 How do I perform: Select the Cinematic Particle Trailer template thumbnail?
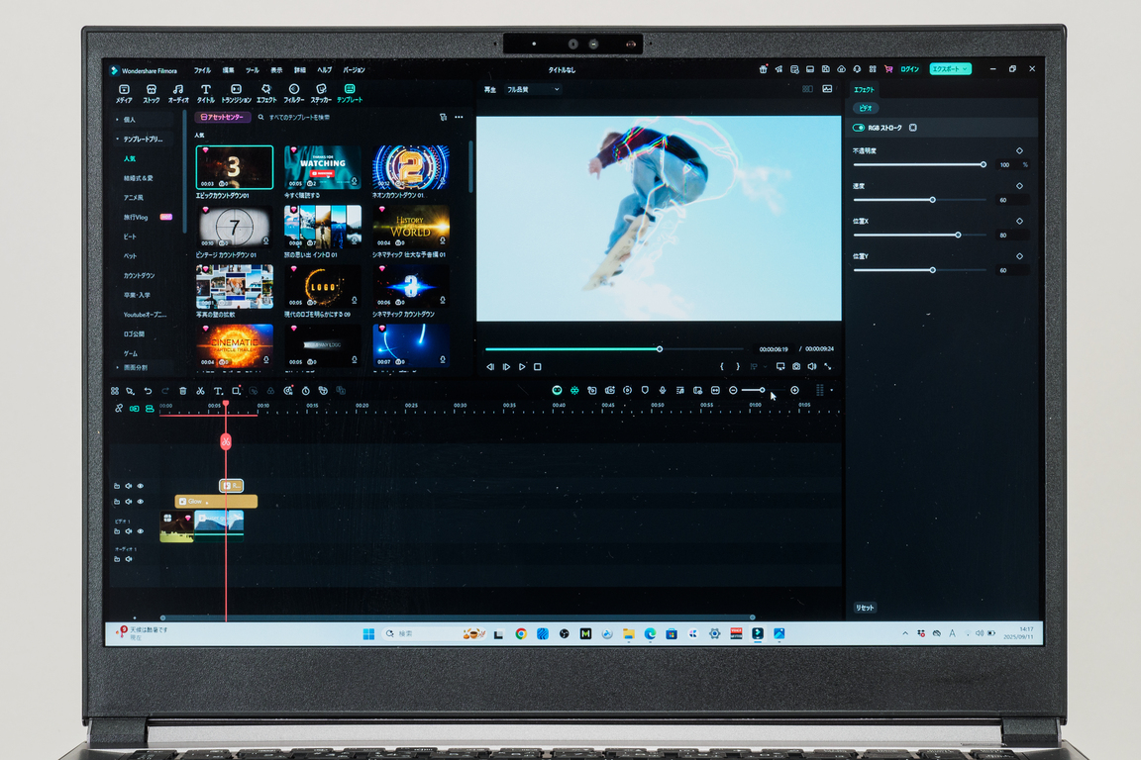coord(235,344)
